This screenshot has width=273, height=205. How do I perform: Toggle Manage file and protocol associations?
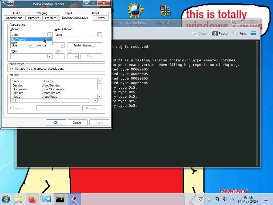[x=12, y=69]
